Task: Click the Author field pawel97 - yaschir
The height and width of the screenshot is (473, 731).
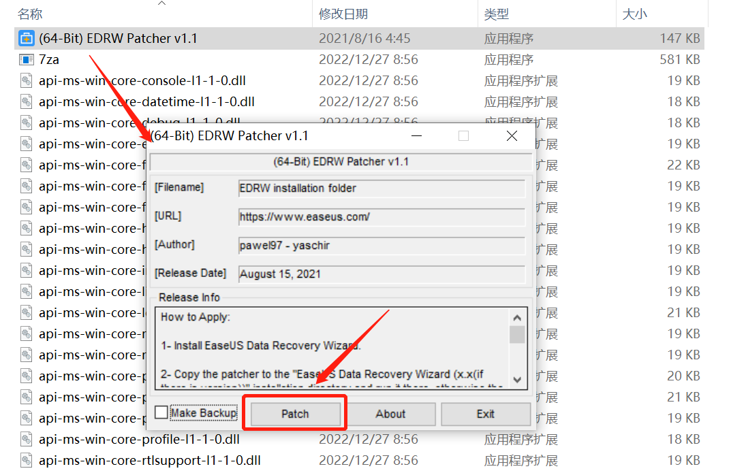Action: [x=382, y=245]
